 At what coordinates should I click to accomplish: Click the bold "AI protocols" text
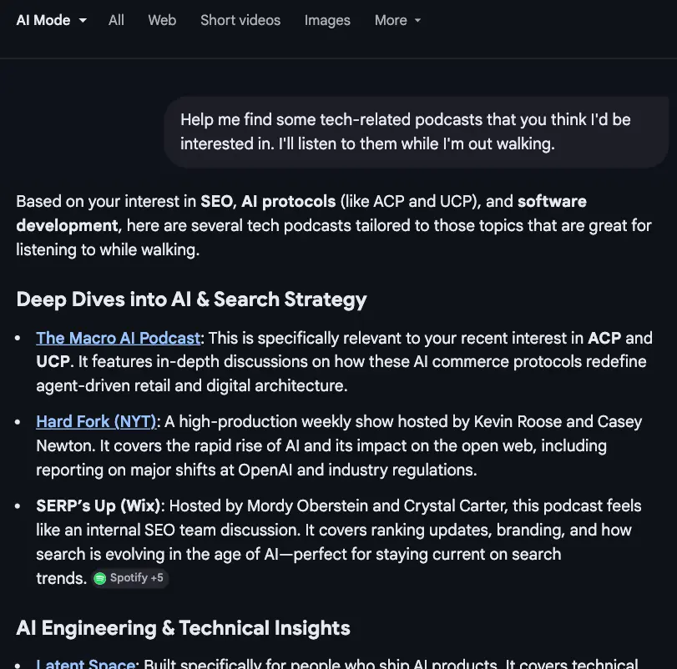[x=288, y=201]
